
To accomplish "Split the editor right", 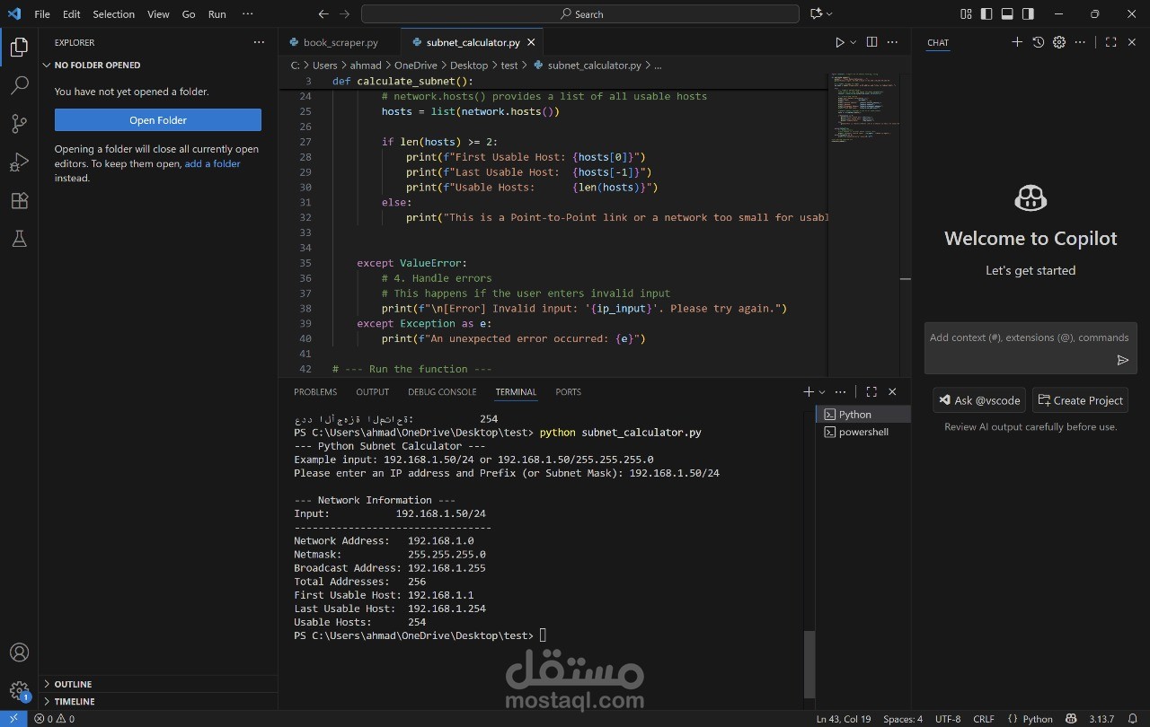I will (871, 42).
